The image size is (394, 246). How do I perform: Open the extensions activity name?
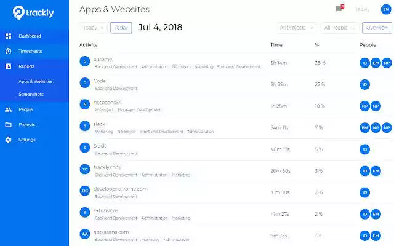coord(106,210)
